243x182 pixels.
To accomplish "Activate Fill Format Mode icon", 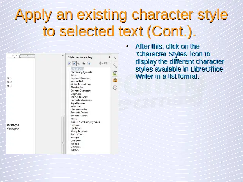I will (101, 63).
